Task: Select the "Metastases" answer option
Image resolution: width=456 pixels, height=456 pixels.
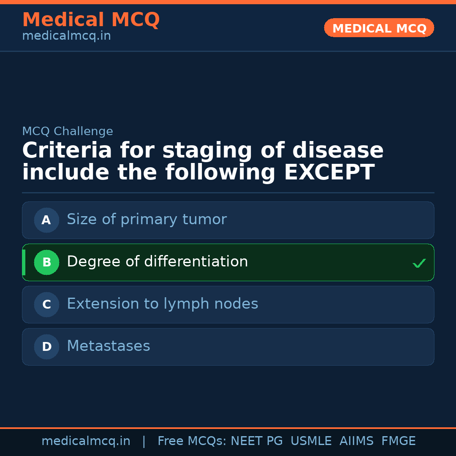Action: tap(108, 346)
